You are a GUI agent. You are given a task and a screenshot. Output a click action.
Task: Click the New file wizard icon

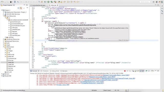tap(2, 2)
